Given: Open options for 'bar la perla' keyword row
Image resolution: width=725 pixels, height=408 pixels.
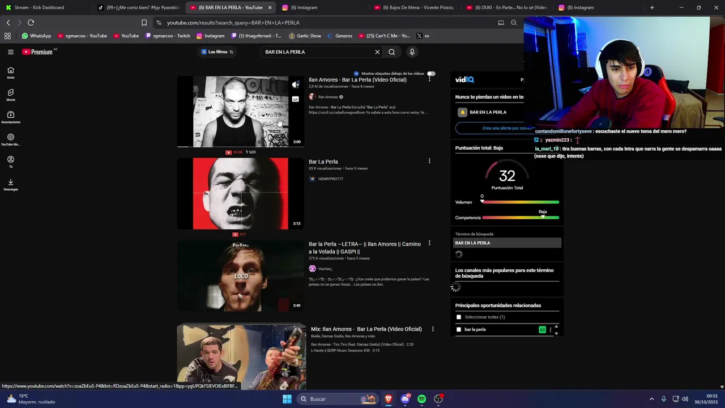Looking at the screenshot, I should [x=551, y=330].
